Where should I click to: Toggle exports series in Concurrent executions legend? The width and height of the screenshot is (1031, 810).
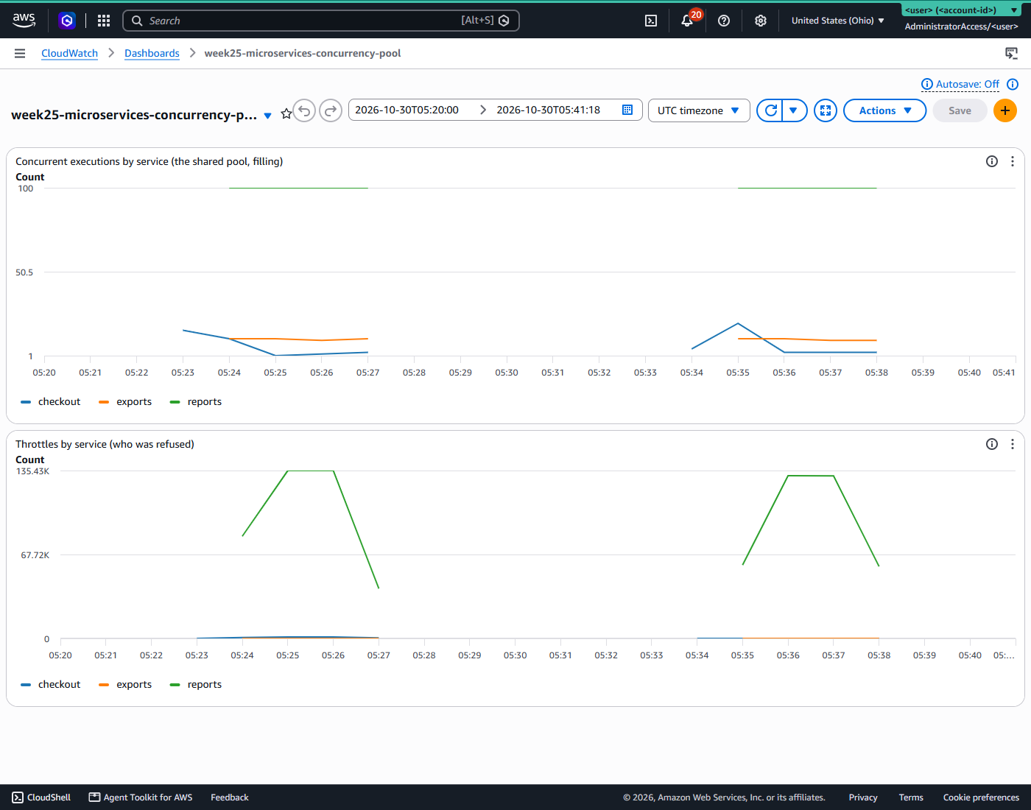click(x=125, y=401)
